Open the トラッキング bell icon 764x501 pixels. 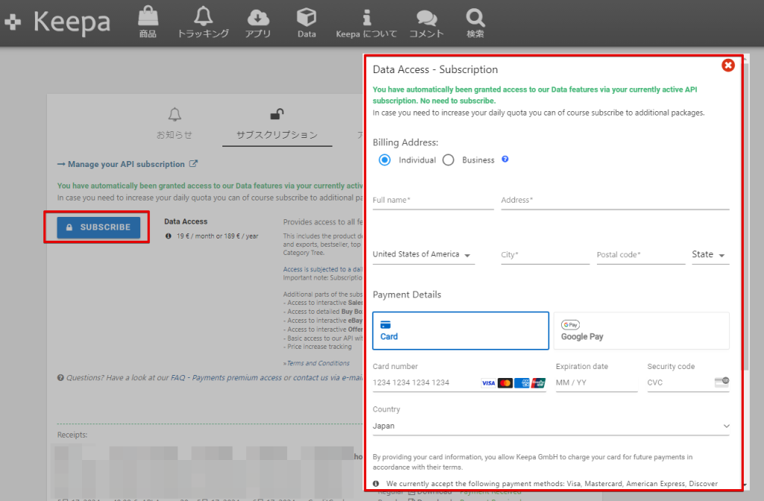coord(202,18)
